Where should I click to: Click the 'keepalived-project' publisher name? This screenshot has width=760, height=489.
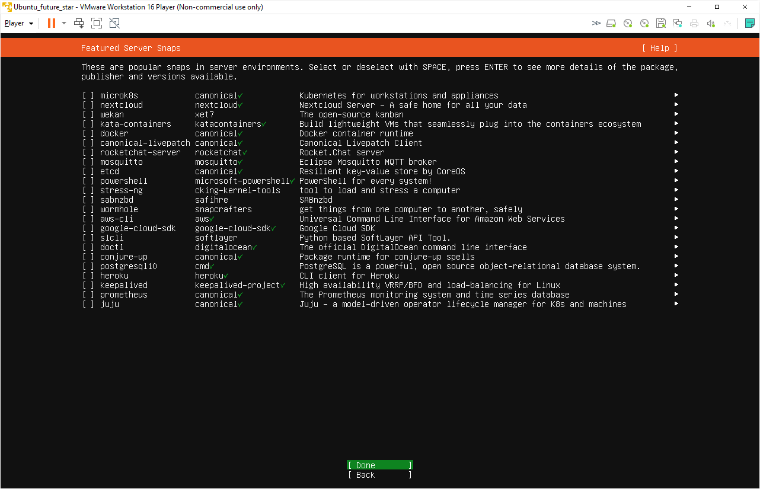click(x=238, y=285)
